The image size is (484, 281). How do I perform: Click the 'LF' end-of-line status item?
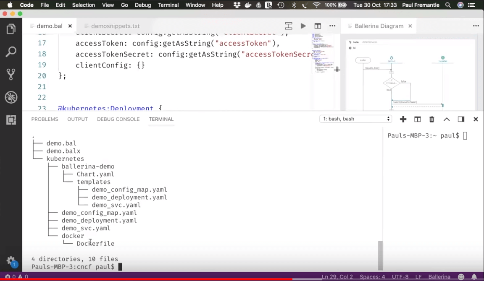click(x=418, y=277)
